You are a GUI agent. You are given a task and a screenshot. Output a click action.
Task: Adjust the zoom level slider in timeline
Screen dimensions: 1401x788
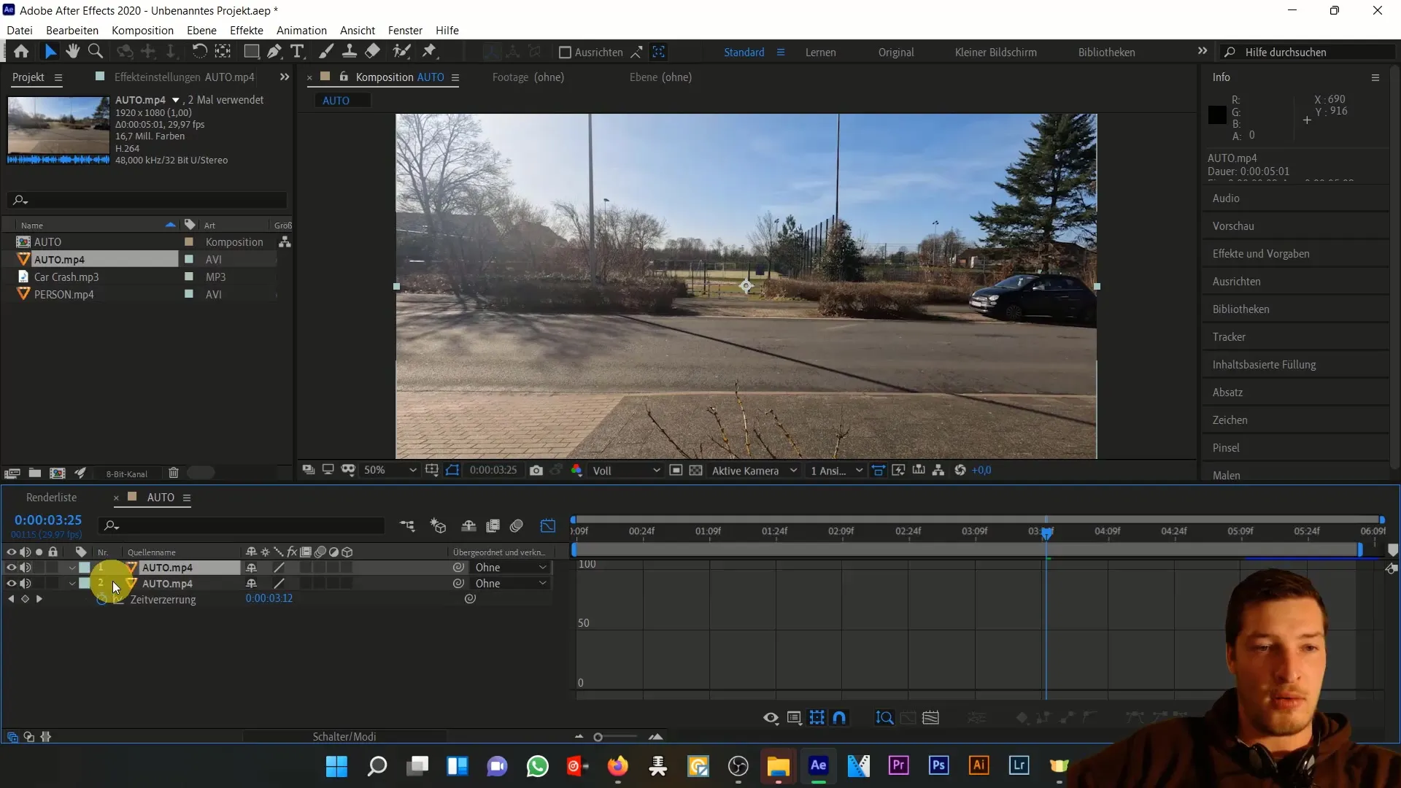pyautogui.click(x=600, y=736)
